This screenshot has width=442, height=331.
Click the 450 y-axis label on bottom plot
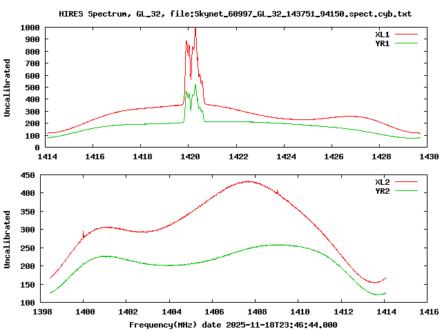click(x=28, y=175)
